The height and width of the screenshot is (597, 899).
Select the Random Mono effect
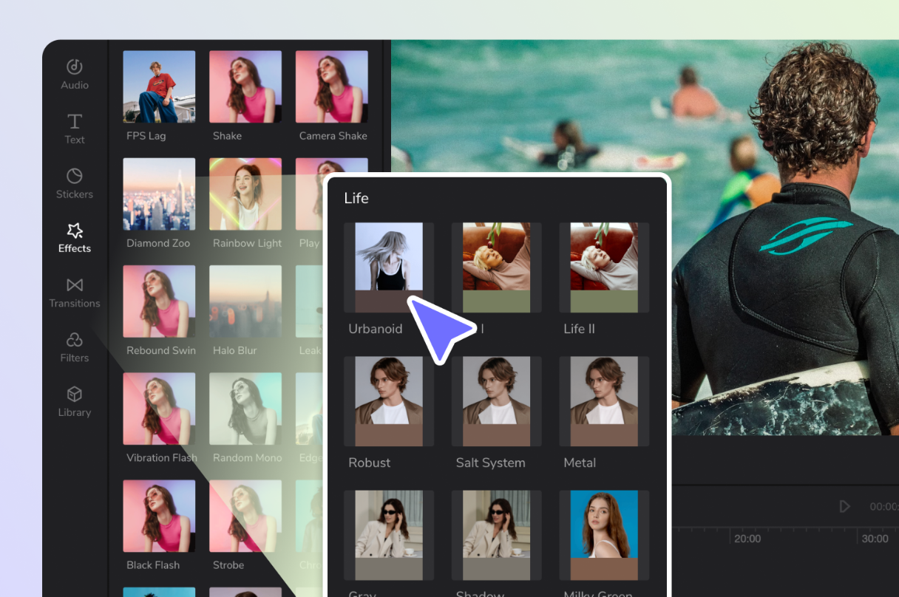click(245, 409)
